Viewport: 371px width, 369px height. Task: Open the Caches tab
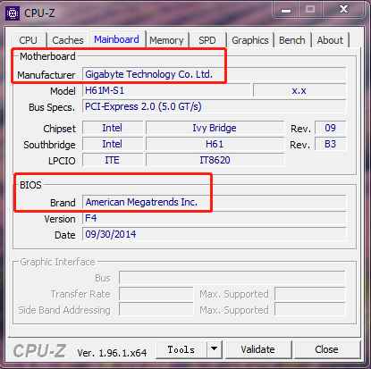(x=68, y=40)
